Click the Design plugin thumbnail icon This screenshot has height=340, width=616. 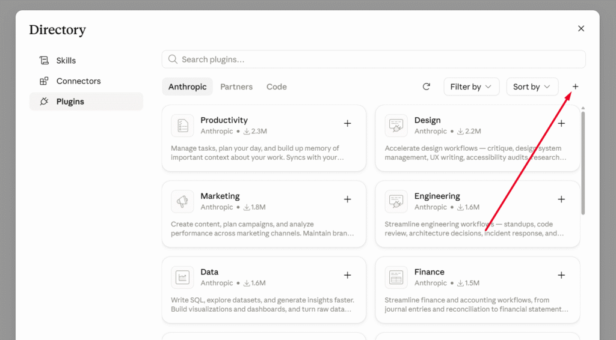(x=396, y=126)
